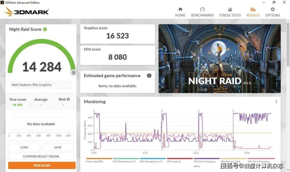The height and width of the screenshot is (172, 290).
Task: Click the AMD Radeon (TM) Graphics label
Action: coord(31,85)
